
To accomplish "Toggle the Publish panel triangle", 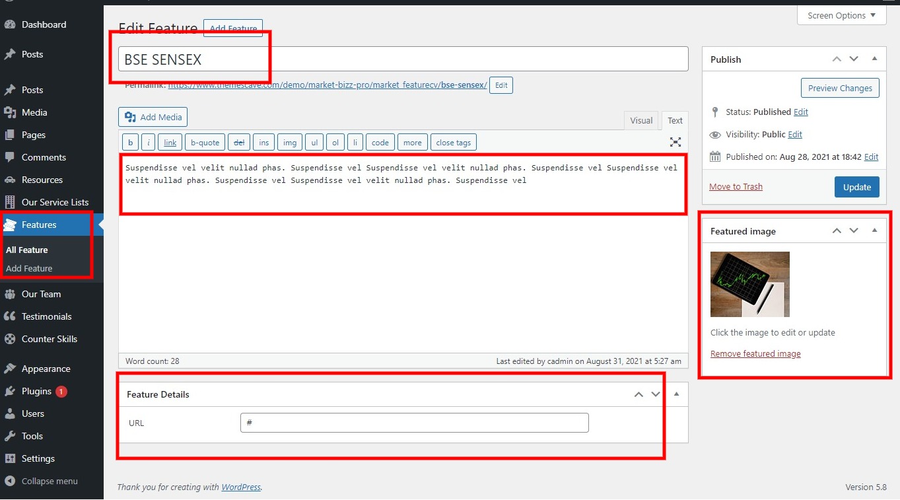I will pos(874,59).
